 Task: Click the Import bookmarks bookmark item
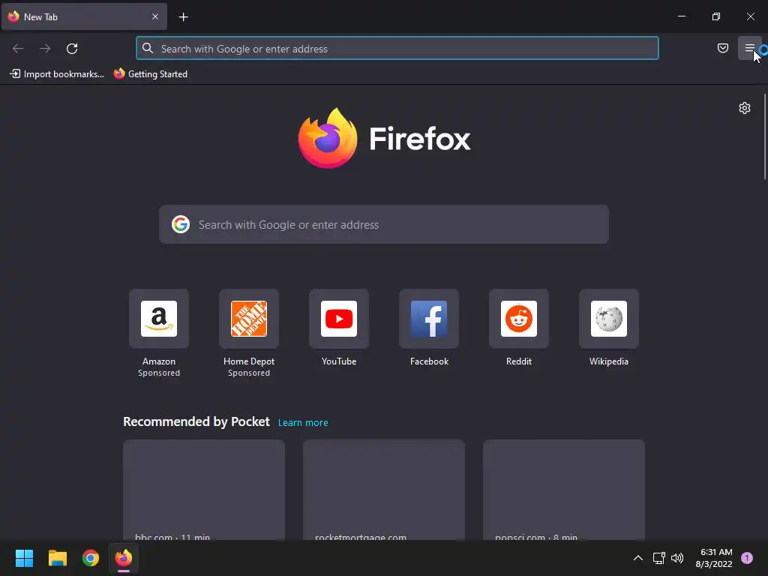pos(57,74)
